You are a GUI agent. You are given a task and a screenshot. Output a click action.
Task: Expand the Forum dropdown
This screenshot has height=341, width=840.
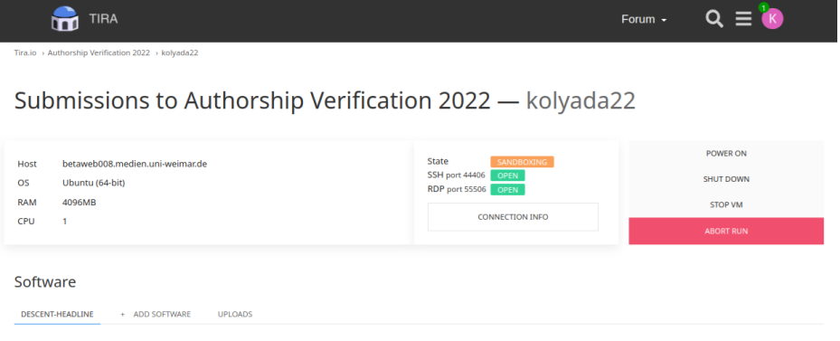pyautogui.click(x=644, y=19)
